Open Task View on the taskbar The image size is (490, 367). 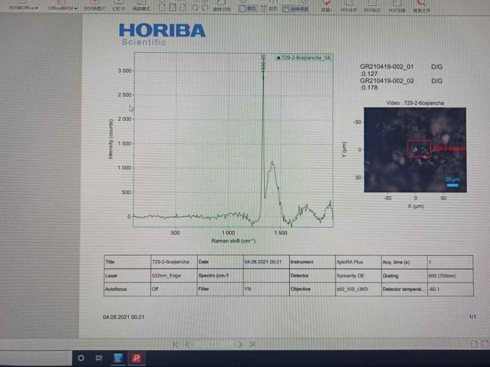coord(99,358)
